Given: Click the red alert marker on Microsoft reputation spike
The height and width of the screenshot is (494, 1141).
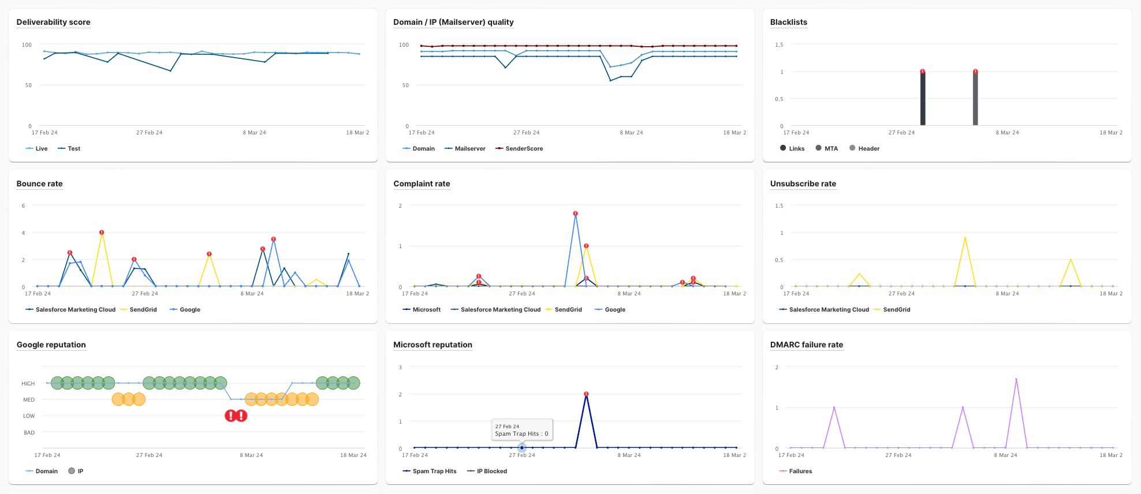Looking at the screenshot, I should pyautogui.click(x=586, y=394).
